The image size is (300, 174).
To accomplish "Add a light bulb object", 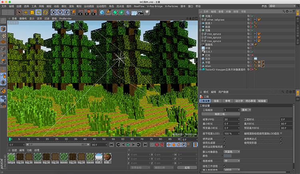I will pos(147,12).
